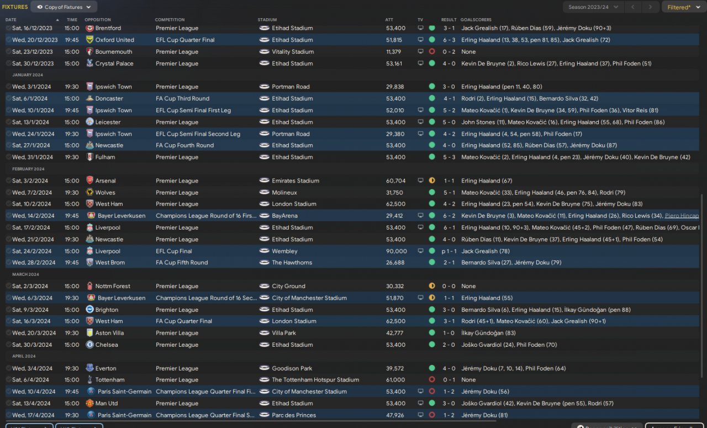Select the Everton club badge
The height and width of the screenshot is (428, 707).
tap(89, 368)
